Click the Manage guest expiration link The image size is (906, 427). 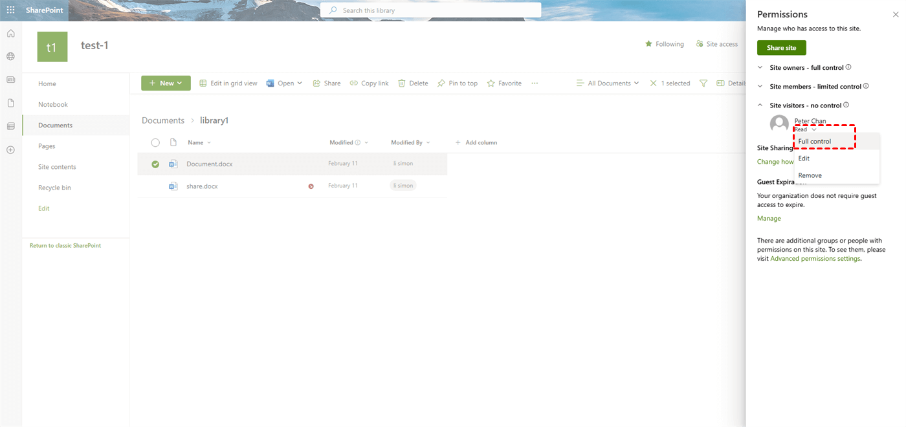tap(769, 219)
